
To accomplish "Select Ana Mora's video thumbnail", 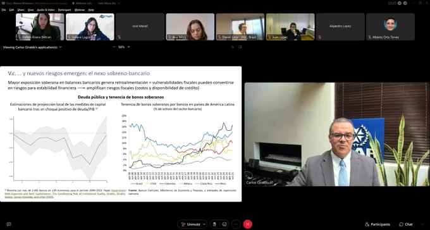I will pos(190,27).
